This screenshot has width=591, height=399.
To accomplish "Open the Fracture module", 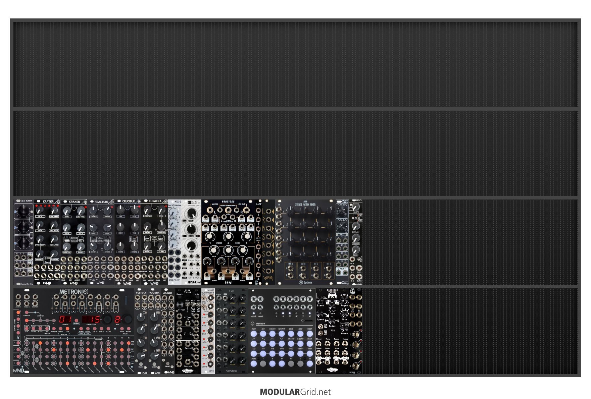I will [x=101, y=242].
